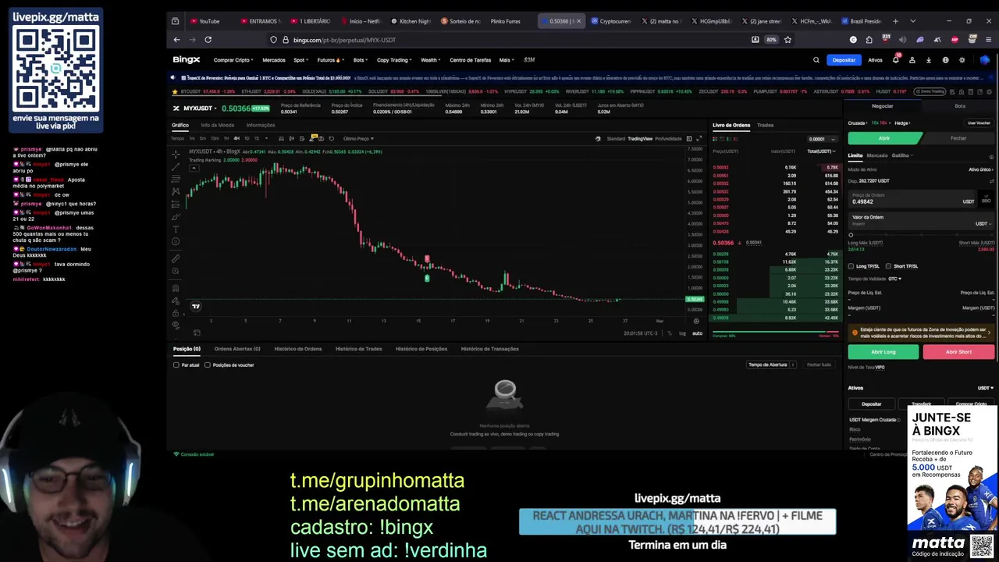The width and height of the screenshot is (999, 562).
Task: Check the Short TP/SL box
Action: [x=888, y=266]
